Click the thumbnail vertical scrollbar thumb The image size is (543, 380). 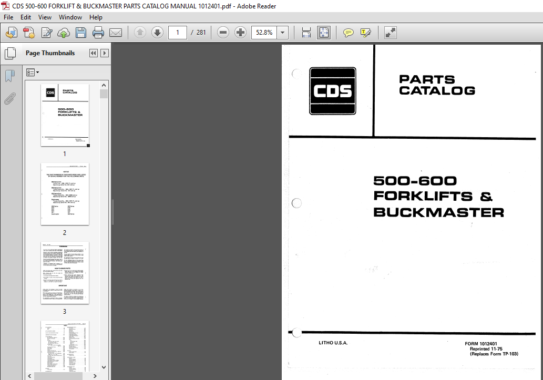click(x=104, y=94)
